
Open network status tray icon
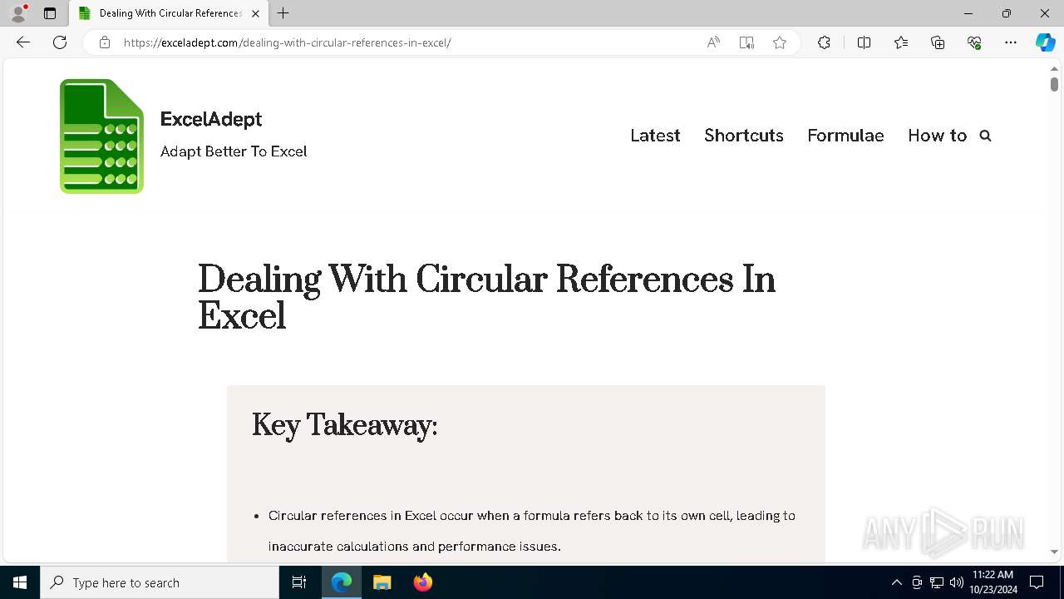937,582
